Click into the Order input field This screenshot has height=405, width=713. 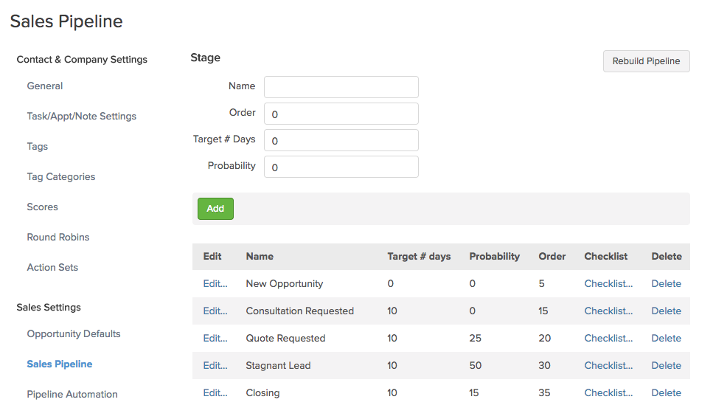pos(341,114)
